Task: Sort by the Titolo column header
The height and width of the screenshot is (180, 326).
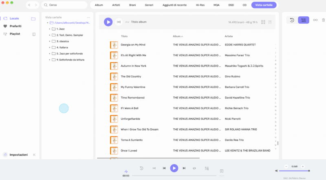Action: point(124,36)
